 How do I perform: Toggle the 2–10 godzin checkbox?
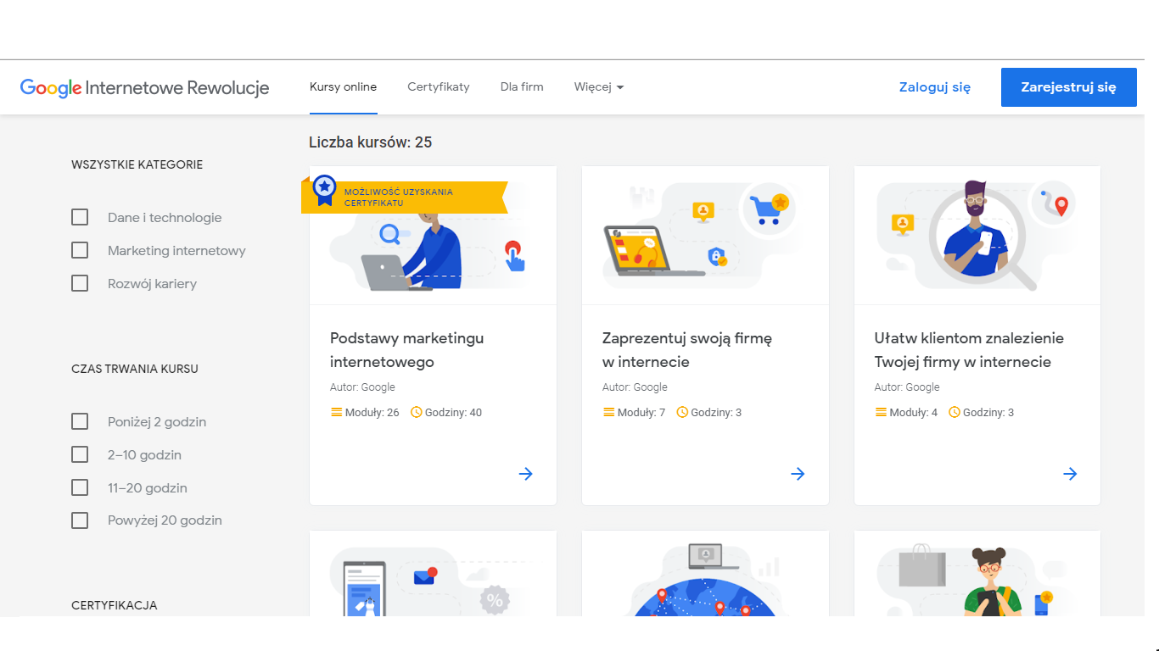(80, 455)
